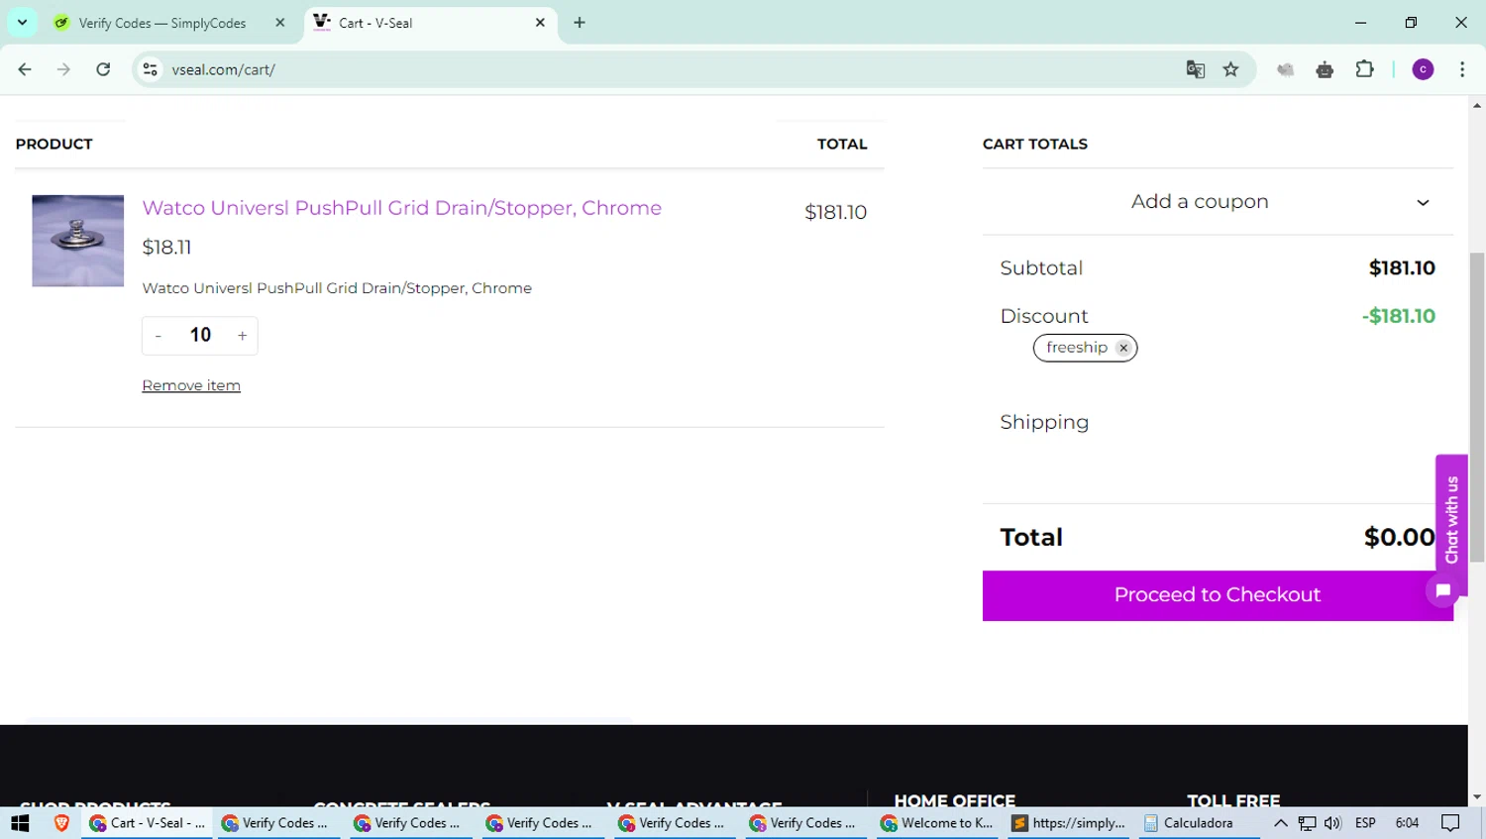Screen dimensions: 1486x839
Task: Click the $18.11 unit price
Action: click(x=166, y=248)
